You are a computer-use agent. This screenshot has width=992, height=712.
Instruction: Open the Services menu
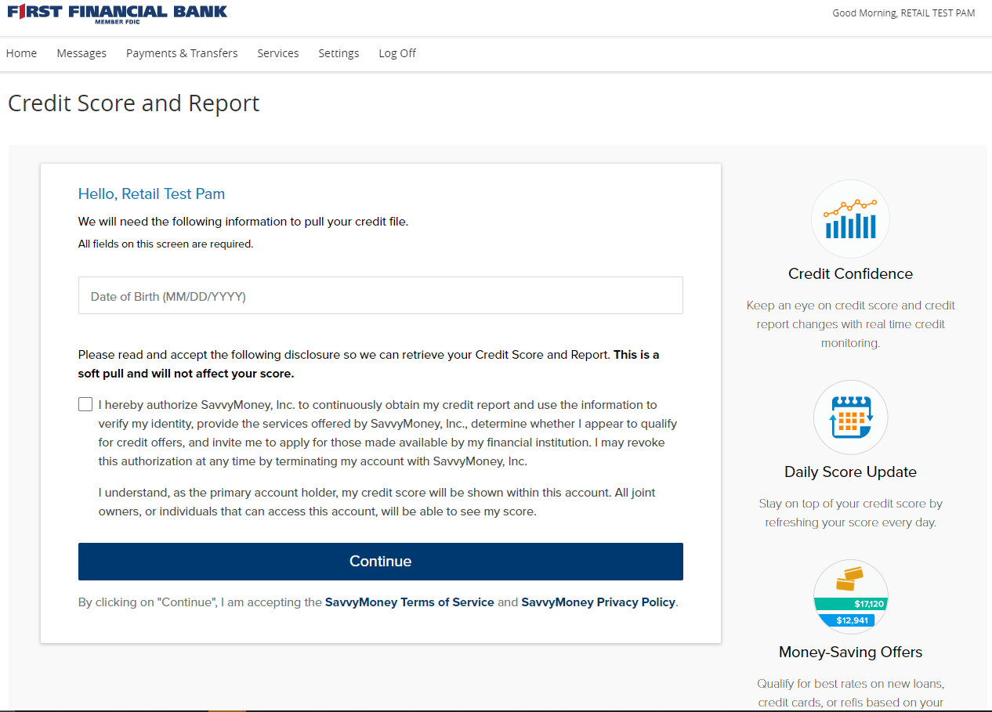(x=278, y=53)
